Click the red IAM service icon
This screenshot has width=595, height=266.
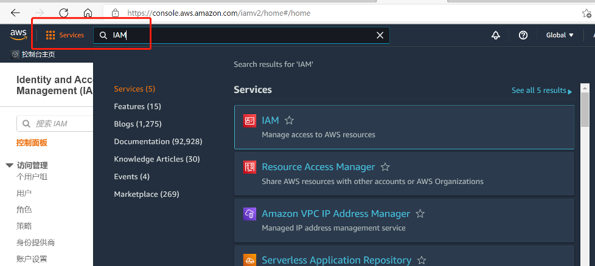(x=249, y=121)
